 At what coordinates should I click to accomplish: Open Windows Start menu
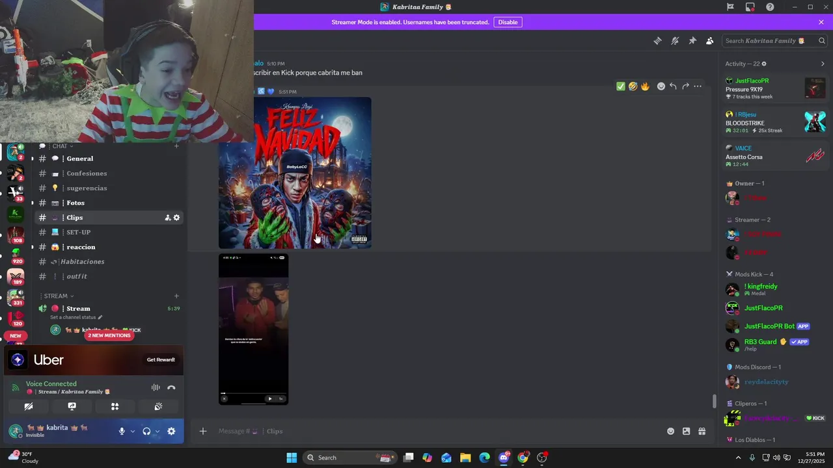pyautogui.click(x=292, y=458)
